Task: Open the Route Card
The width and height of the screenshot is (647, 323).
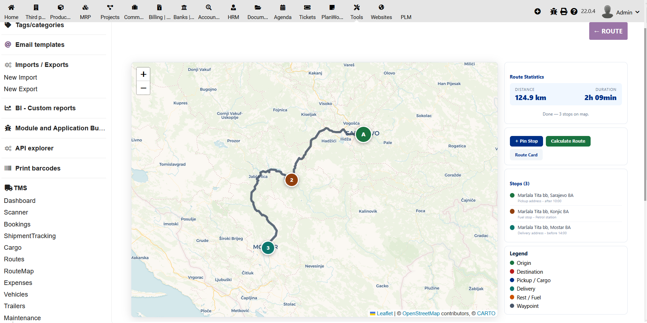Action: click(x=526, y=155)
